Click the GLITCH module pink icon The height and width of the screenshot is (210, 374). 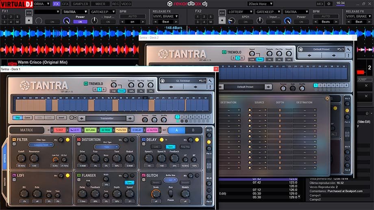tap(144, 175)
